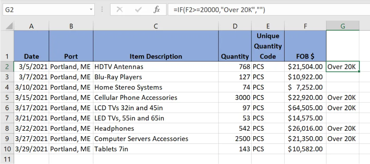Viewport: 370px width, 164px height.
Task: Select row 5 header
Action: [x=7, y=98]
